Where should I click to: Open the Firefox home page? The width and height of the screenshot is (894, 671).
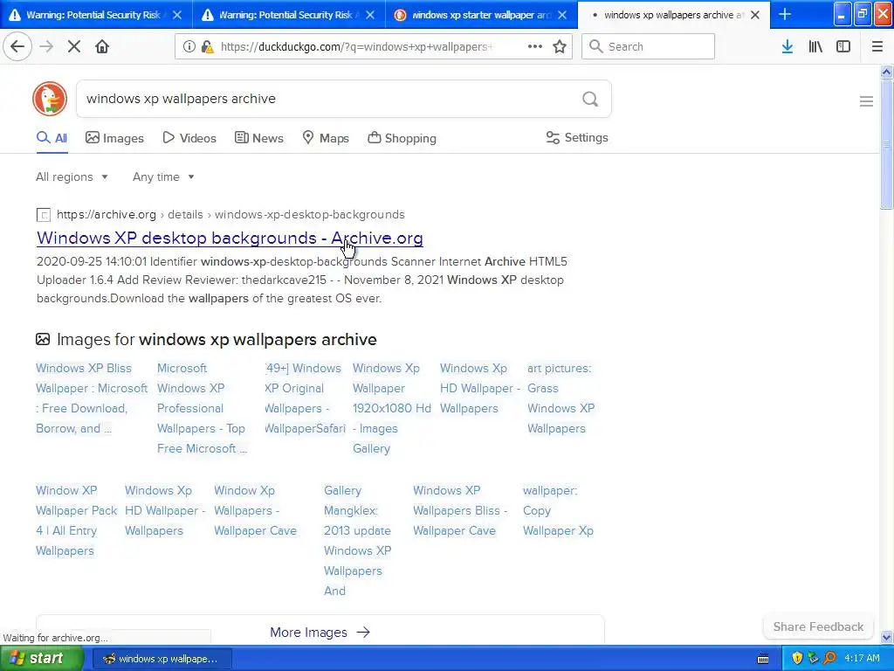[102, 47]
